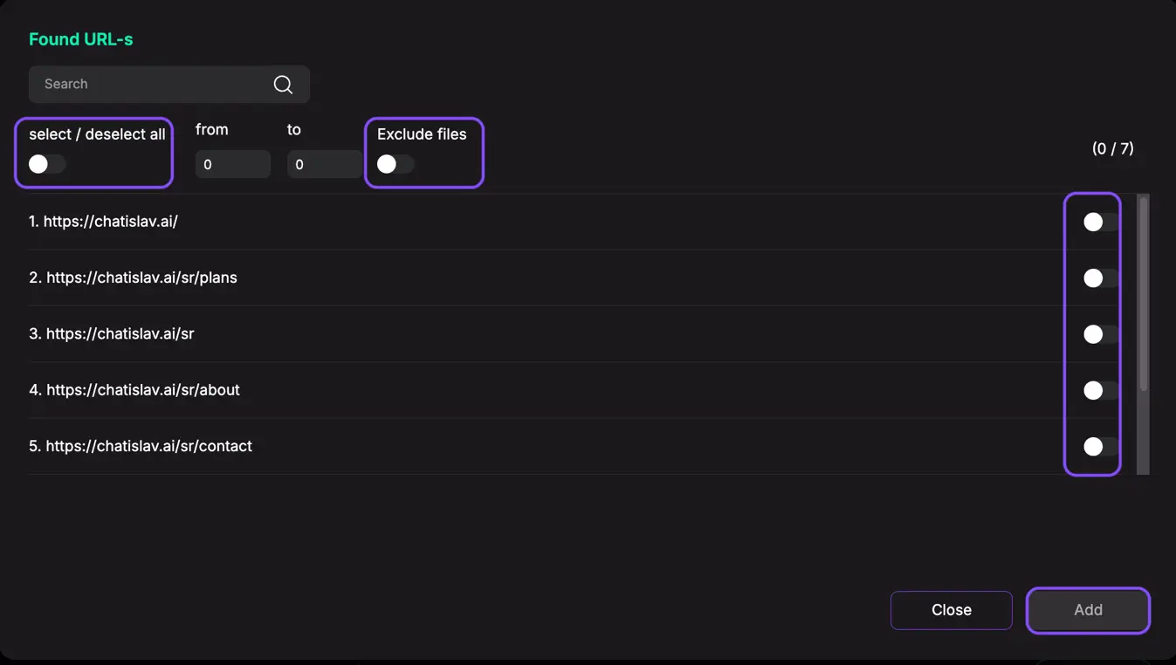Select the https://chatislav.ai/sr/about entry
The image size is (1176, 665).
tap(134, 390)
